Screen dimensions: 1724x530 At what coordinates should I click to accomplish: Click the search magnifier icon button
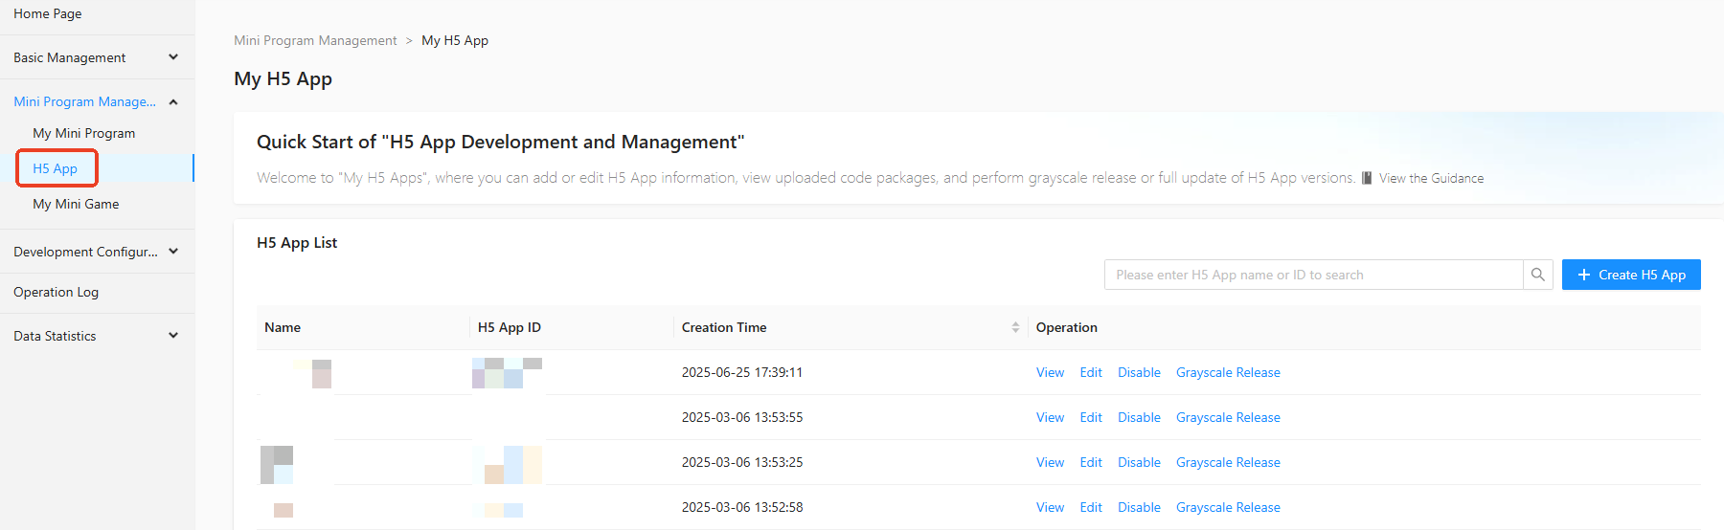tap(1537, 275)
